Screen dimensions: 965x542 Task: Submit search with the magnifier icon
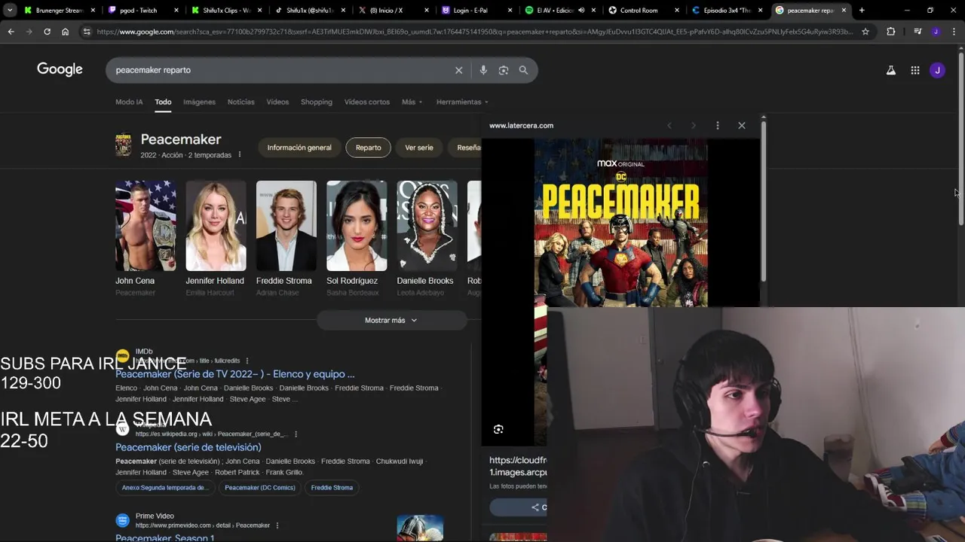tap(523, 70)
